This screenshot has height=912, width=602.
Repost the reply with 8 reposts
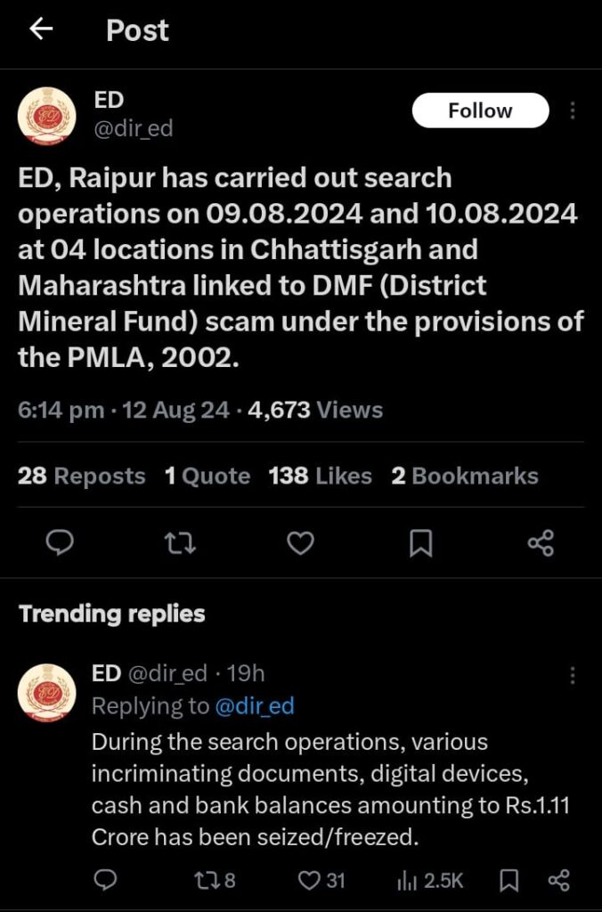[x=215, y=880]
